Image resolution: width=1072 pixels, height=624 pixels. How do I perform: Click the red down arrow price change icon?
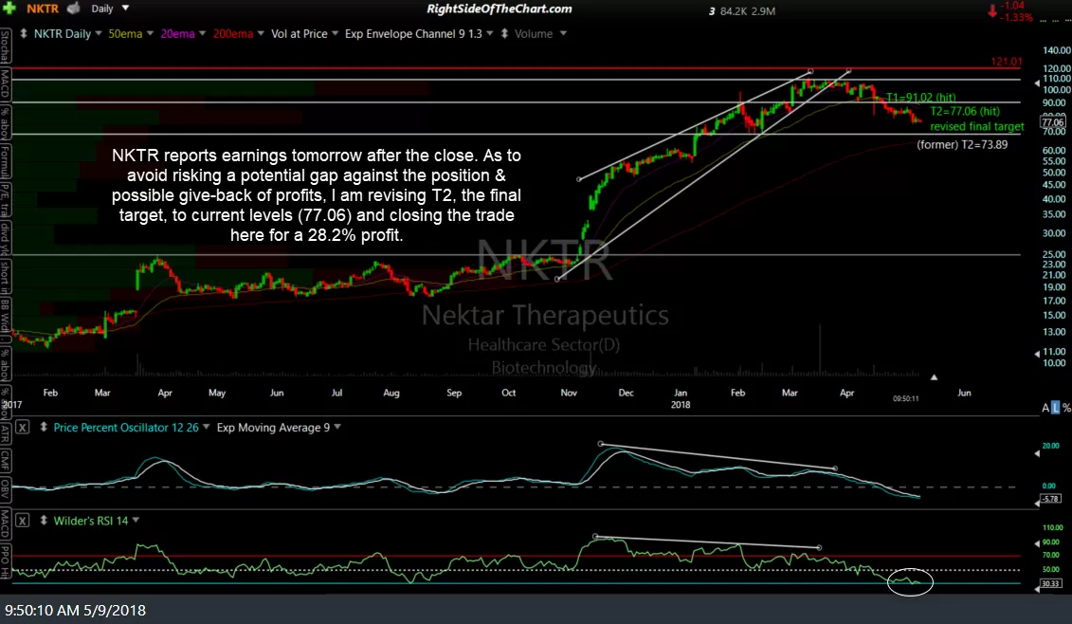click(992, 10)
